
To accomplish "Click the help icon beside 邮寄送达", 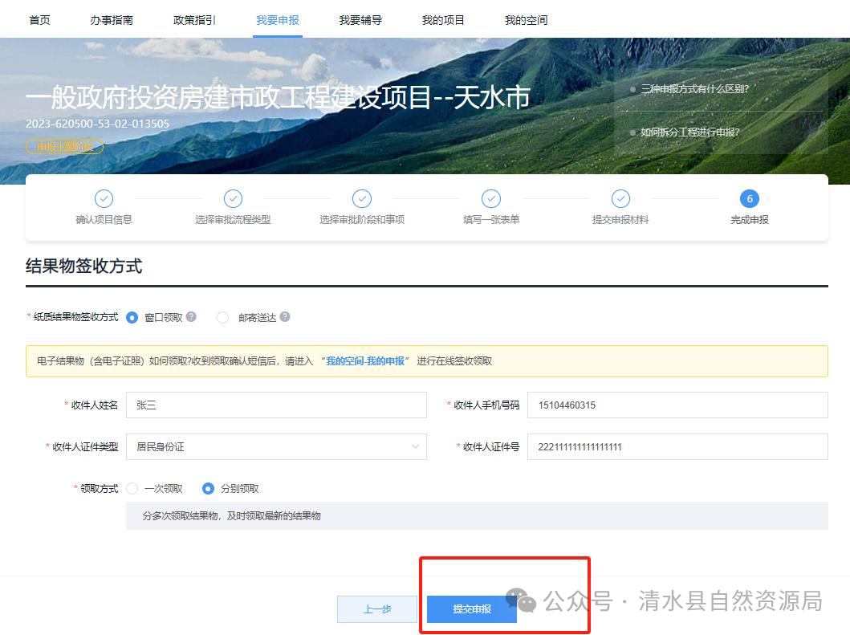I will pos(285,317).
